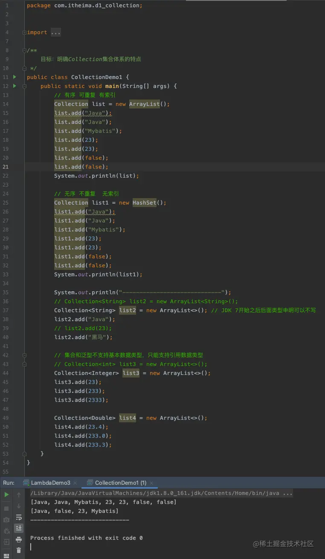Collapse comment using end marker on line 10
The image size is (325, 559).
(25, 68)
